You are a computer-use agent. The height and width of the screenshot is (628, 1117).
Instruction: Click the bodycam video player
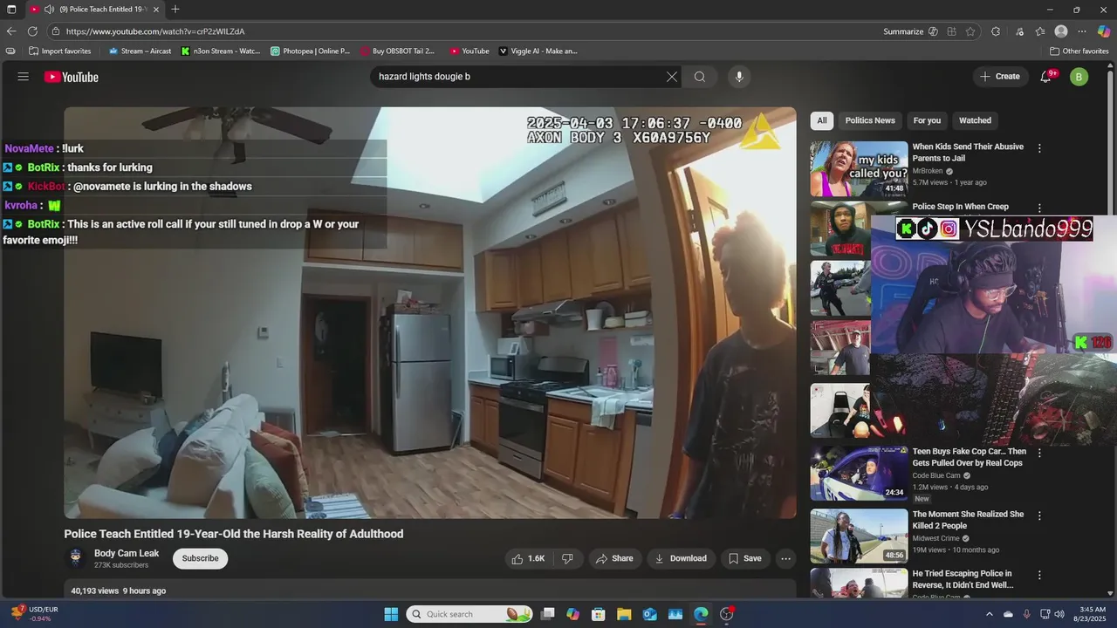click(x=430, y=312)
